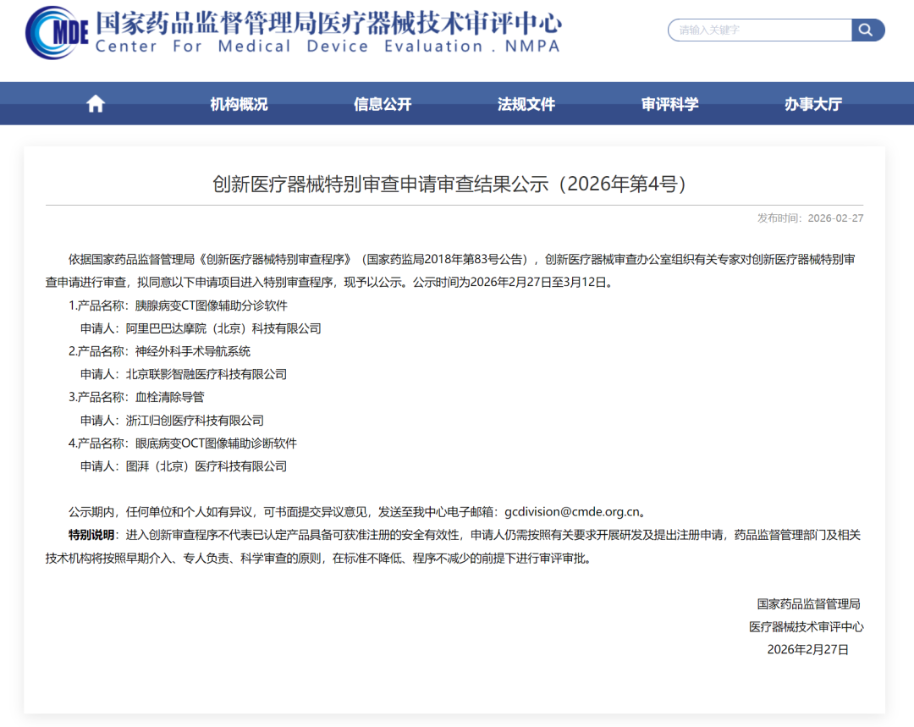The height and width of the screenshot is (727, 914).
Task: Click product name 神经外科手术导航系统
Action: 192,351
